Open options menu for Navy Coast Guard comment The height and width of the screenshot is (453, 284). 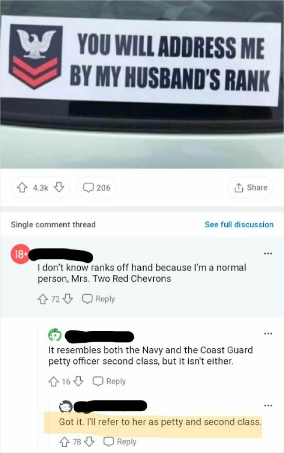point(268,334)
